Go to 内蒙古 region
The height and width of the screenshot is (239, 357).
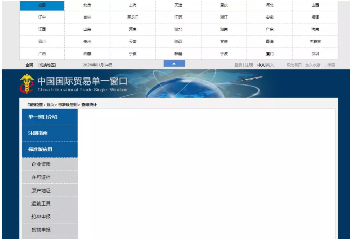coord(315,42)
